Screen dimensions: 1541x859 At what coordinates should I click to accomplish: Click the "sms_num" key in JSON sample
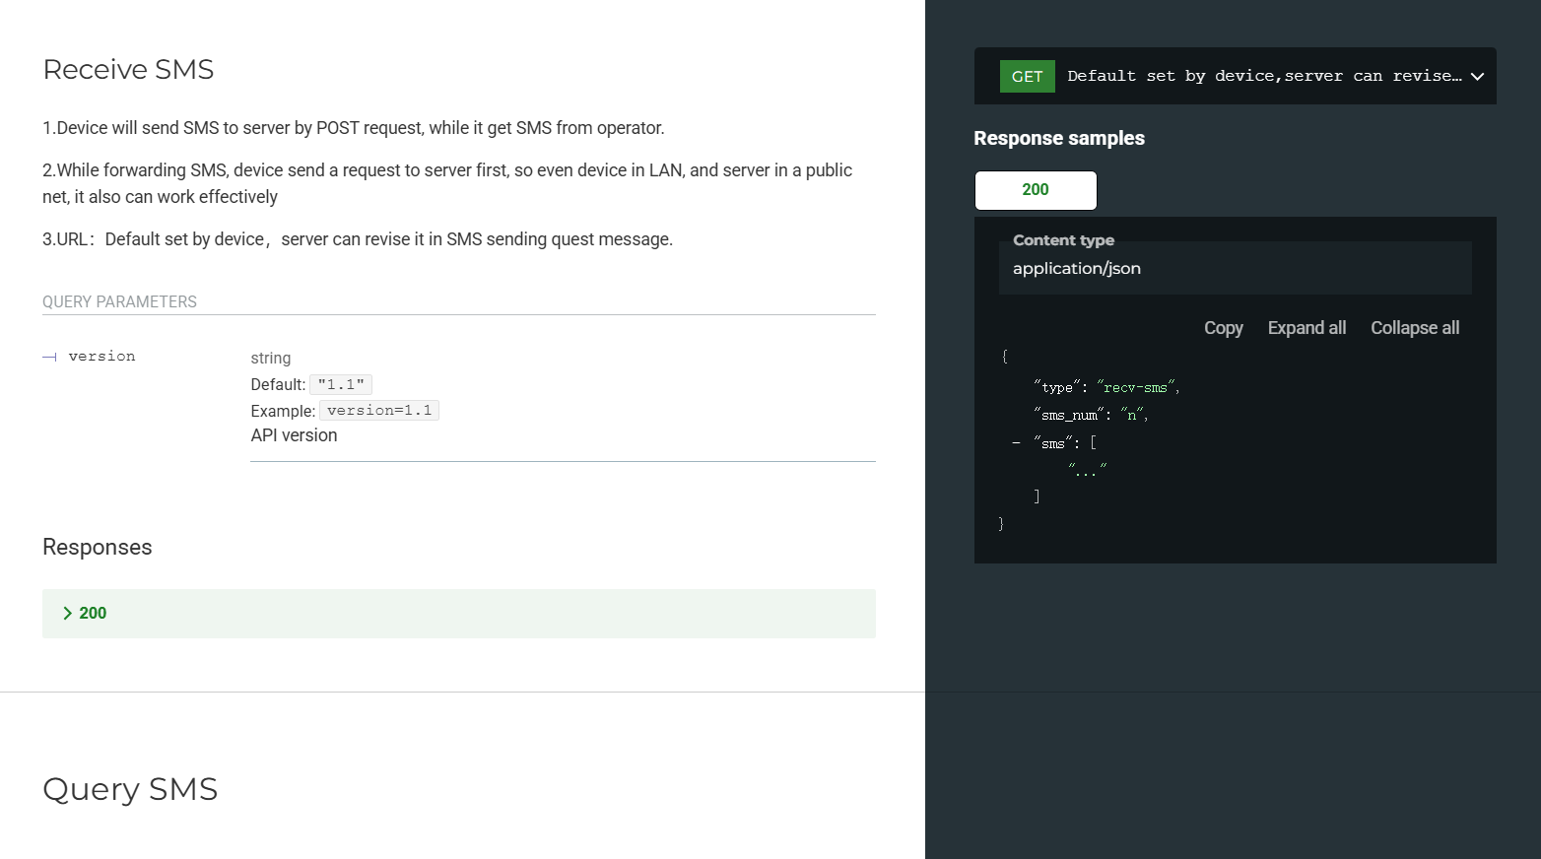click(1069, 416)
